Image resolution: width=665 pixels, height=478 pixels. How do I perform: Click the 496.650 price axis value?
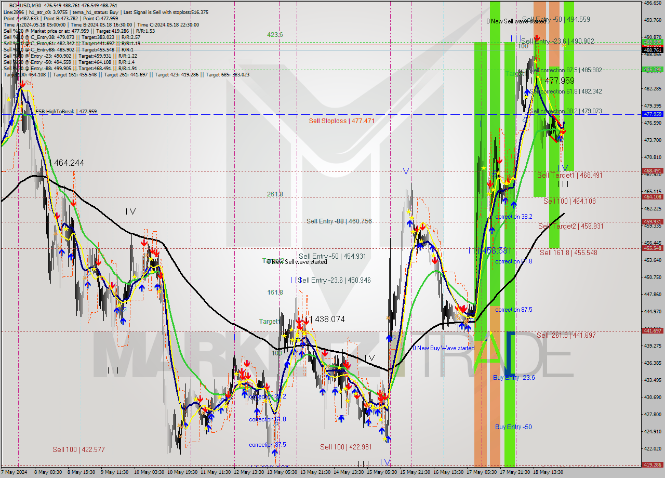pos(653,3)
